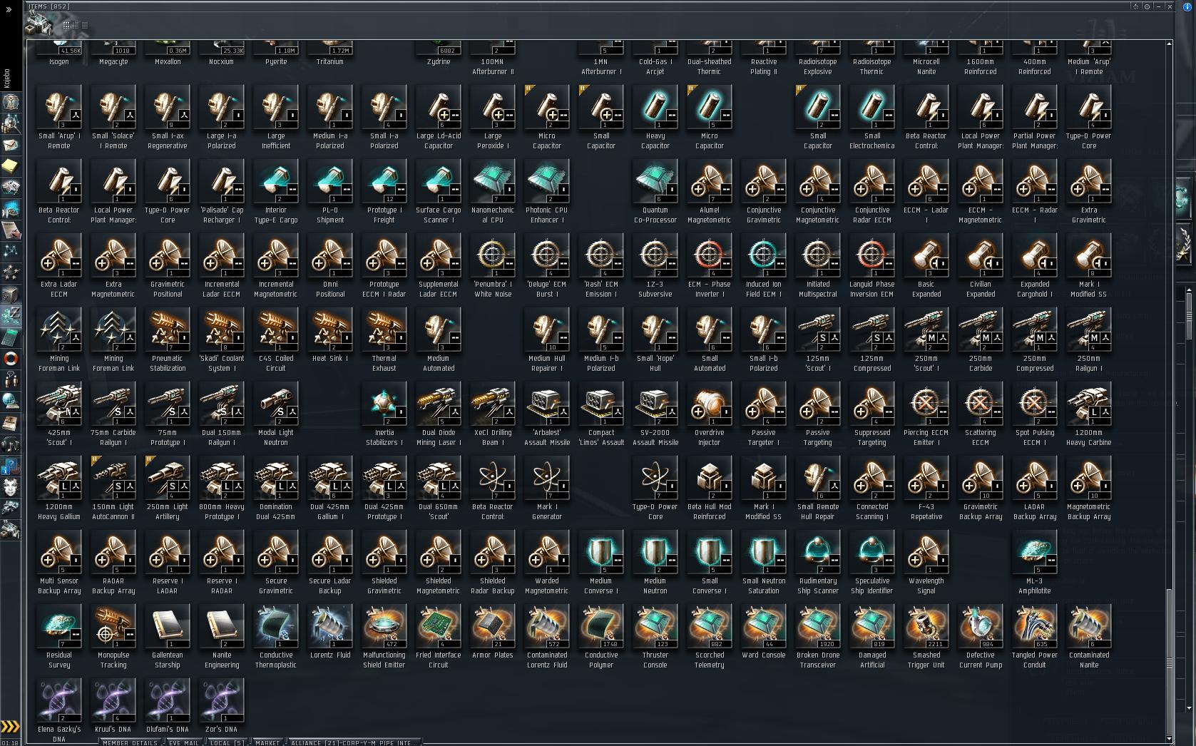Click the inventory scrollbar down arrow
This screenshot has height=746, width=1196.
1169,739
